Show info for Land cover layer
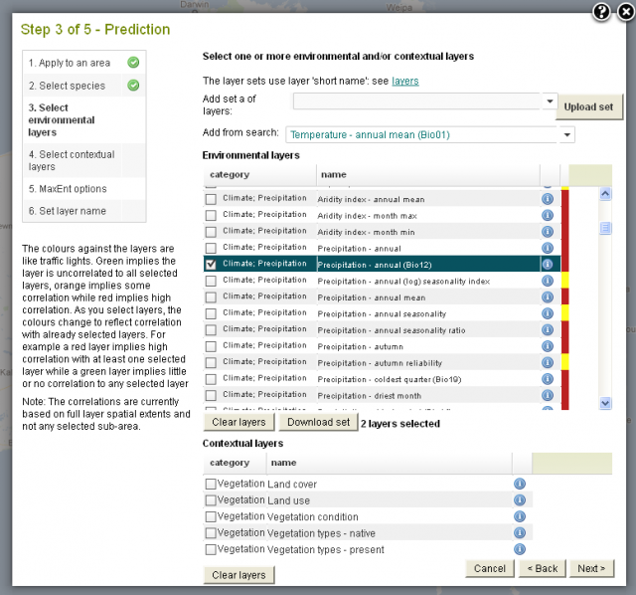 tap(519, 484)
